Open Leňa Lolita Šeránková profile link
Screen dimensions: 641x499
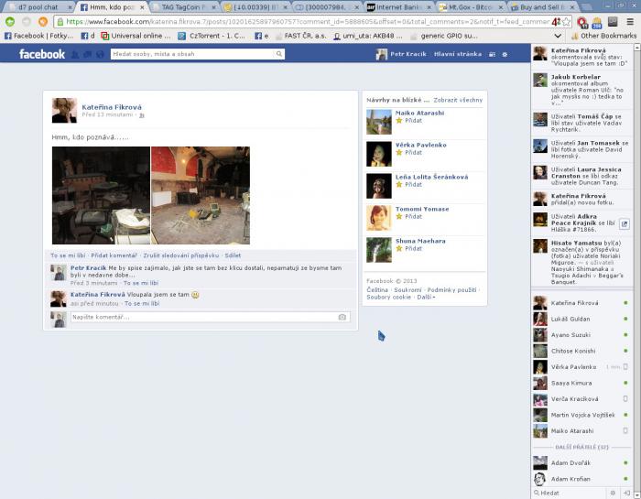[431, 177]
